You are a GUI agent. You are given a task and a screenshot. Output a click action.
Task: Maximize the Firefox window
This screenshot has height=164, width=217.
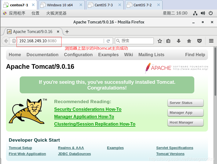(203, 22)
